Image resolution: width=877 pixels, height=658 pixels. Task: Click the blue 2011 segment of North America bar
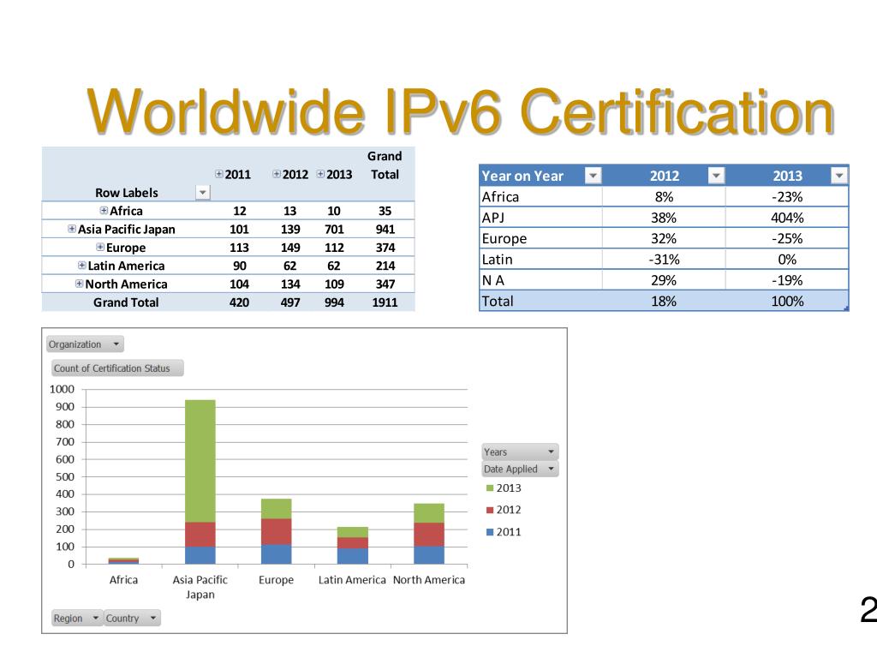429,555
